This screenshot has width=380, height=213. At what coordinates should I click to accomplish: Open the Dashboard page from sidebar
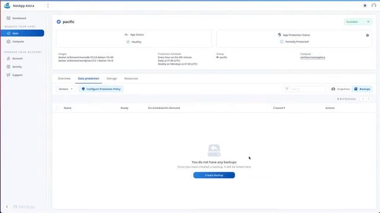click(x=17, y=18)
